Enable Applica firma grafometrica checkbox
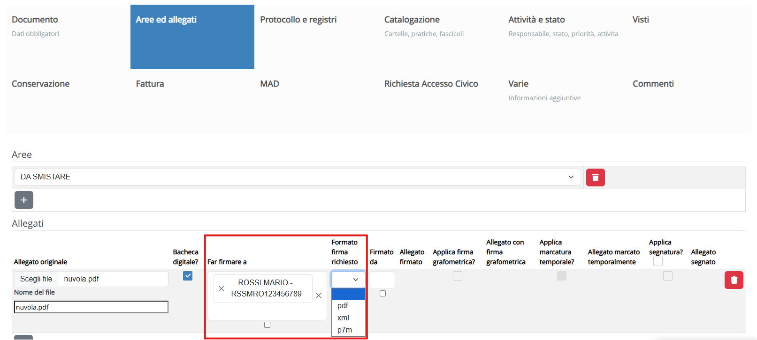The height and width of the screenshot is (340, 757). coord(458,276)
